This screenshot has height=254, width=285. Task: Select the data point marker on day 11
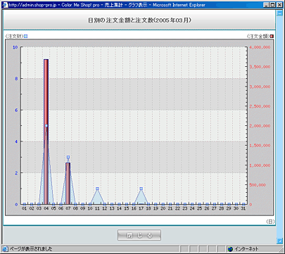pyautogui.click(x=97, y=189)
